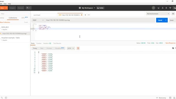Click the Invite button
Image resolution: width=176 pixels, height=99 pixels.
click(100, 8)
